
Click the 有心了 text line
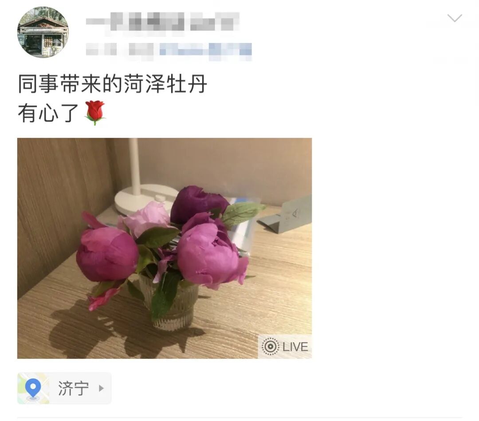click(x=48, y=113)
